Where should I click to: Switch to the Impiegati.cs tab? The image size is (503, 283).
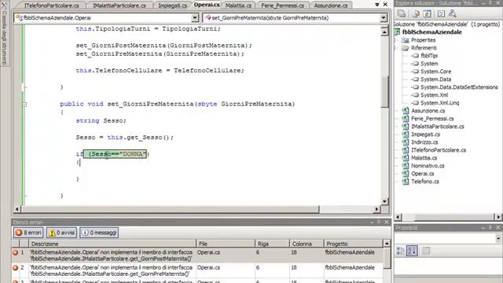[173, 6]
